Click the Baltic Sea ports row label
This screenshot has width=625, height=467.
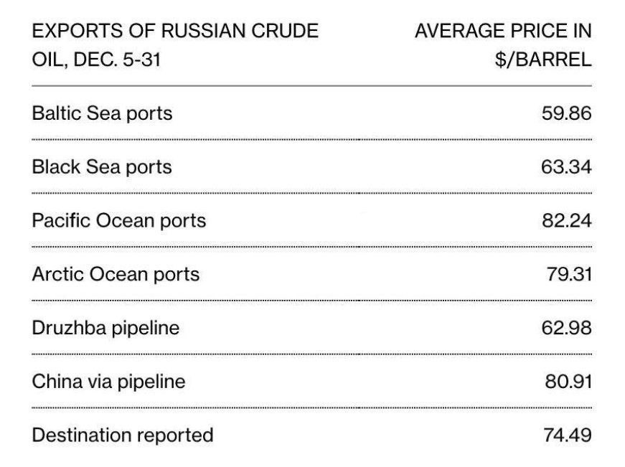point(102,113)
